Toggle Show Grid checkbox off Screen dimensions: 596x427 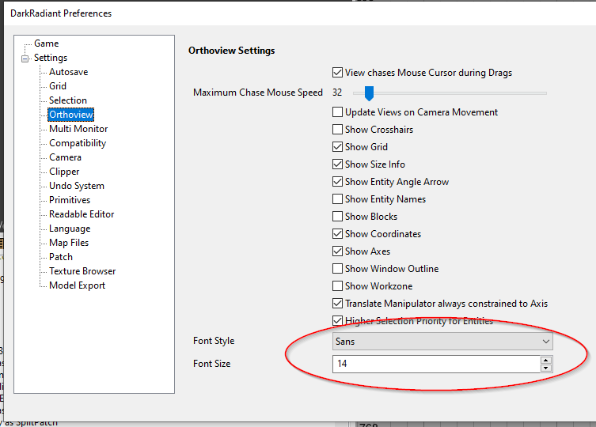338,147
